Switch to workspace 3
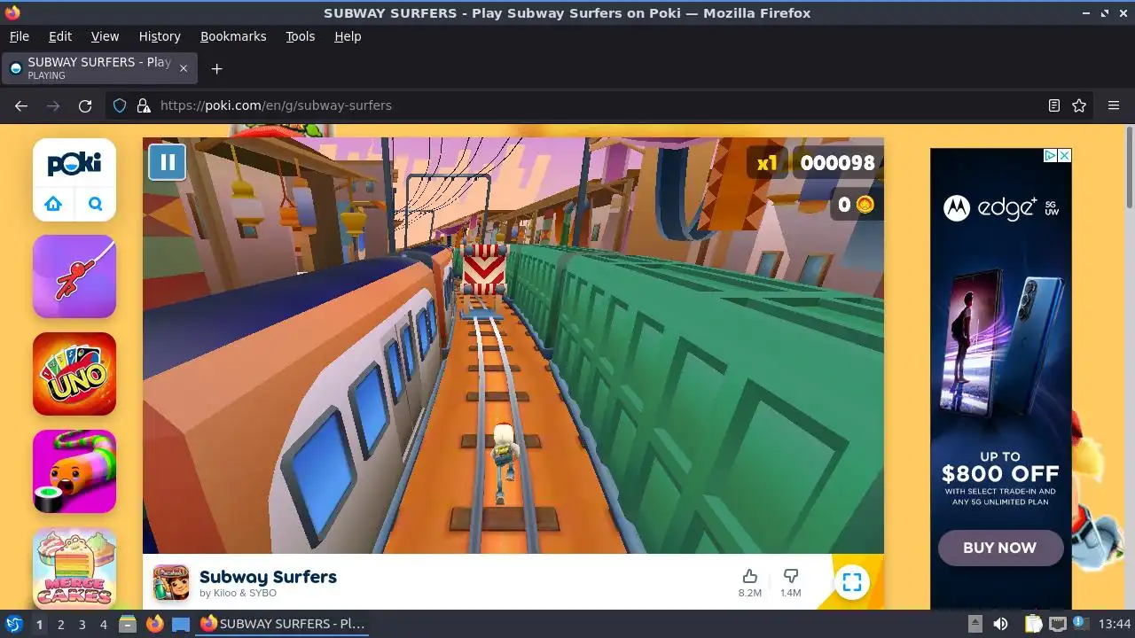The height and width of the screenshot is (638, 1135). 82,625
